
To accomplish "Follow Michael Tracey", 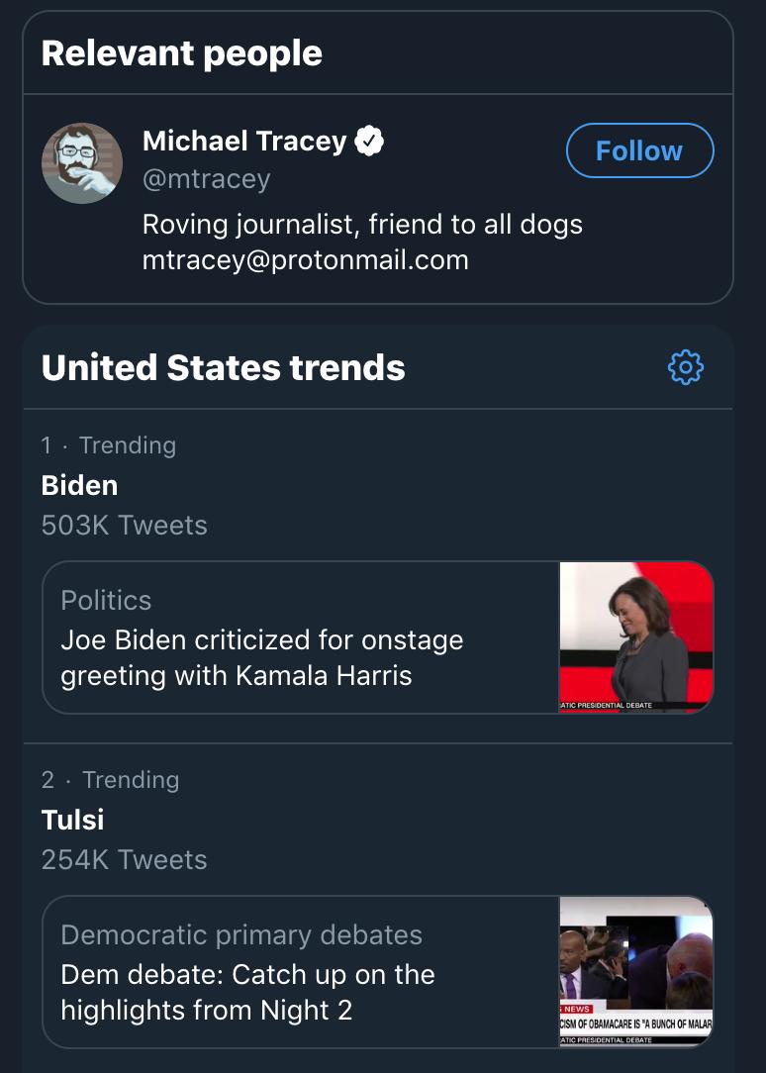I will (640, 150).
